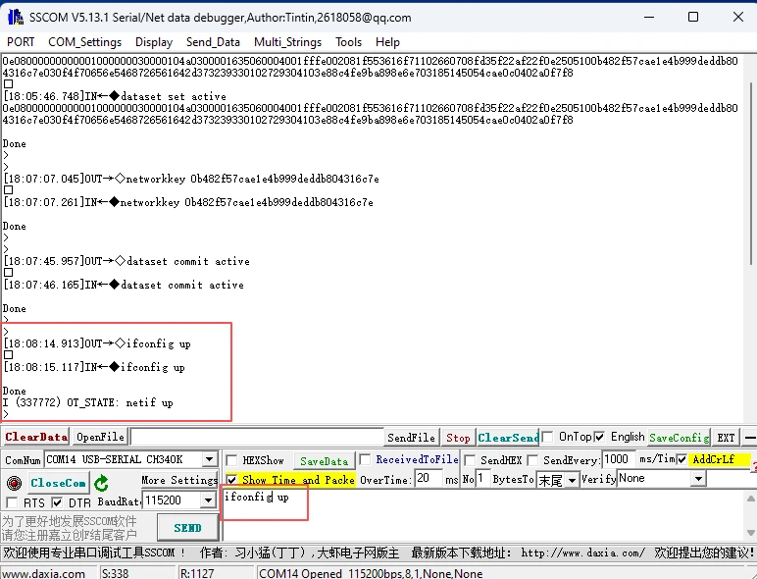Expand the Verify None dropdown
Screen dimensions: 757x579
pyautogui.click(x=699, y=479)
